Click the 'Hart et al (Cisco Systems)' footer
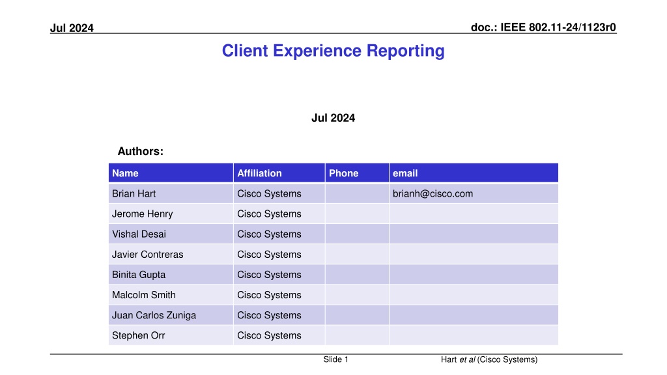 [489, 359]
